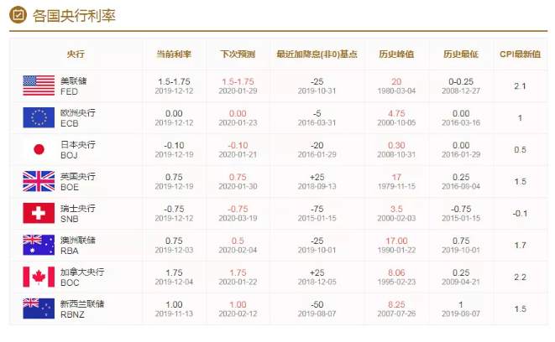The height and width of the screenshot is (342, 555).
Task: Click the 历史最低 column header
Action: (461, 54)
